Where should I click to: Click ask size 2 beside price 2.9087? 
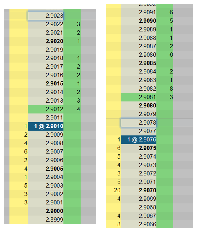171,46
